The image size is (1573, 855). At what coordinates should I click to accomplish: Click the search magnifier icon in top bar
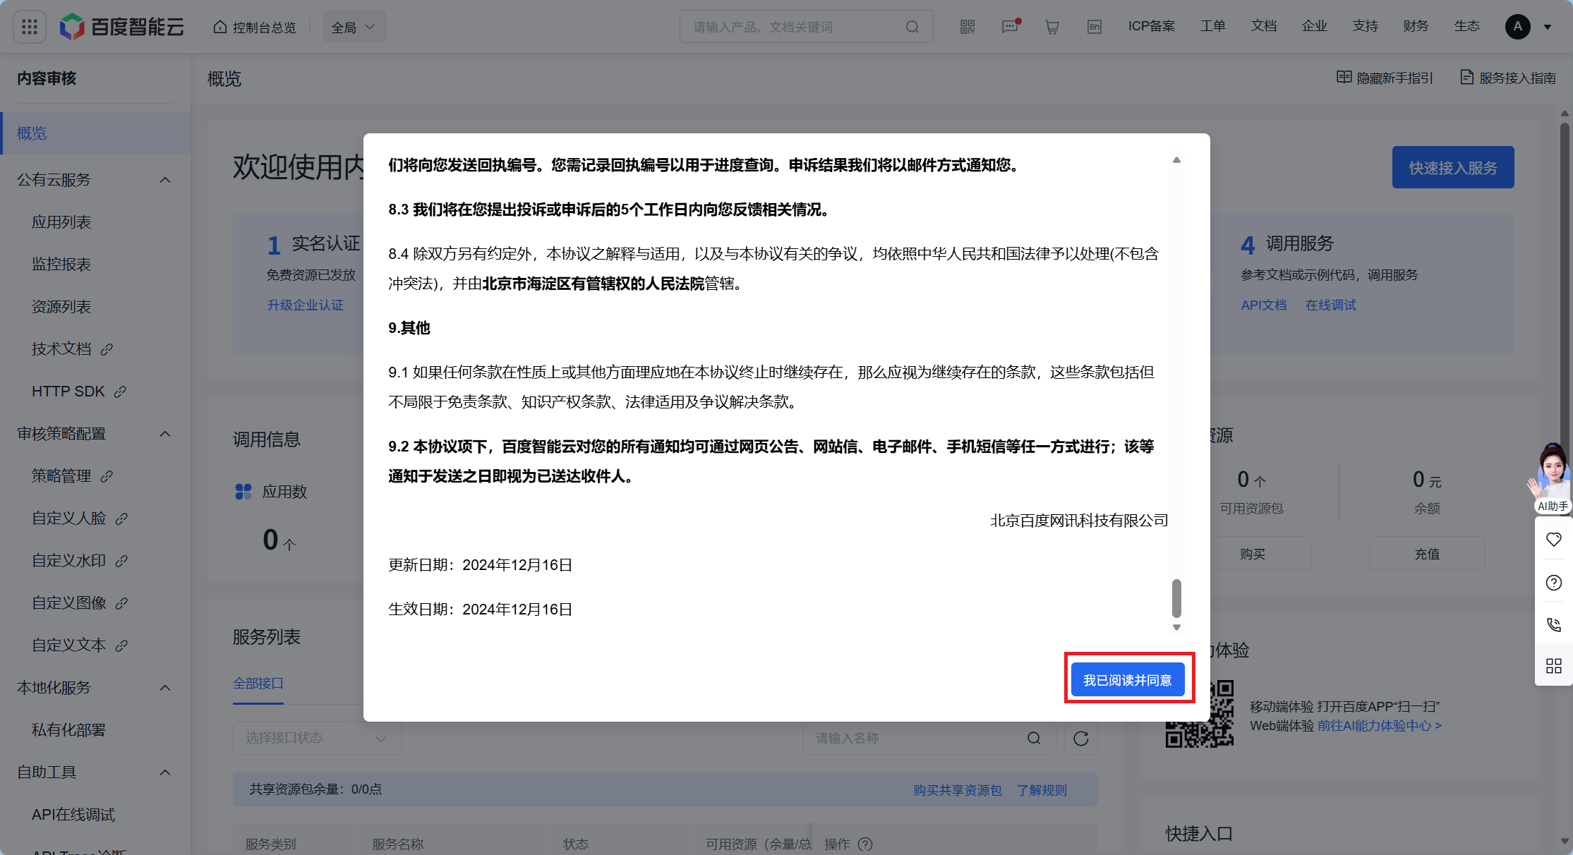click(x=912, y=27)
